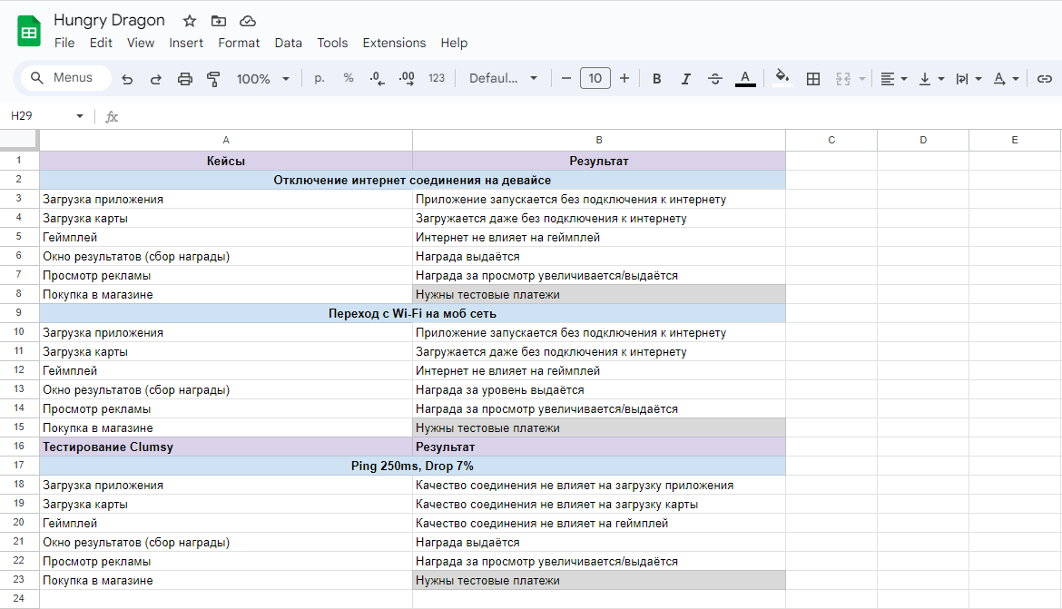1062x609 pixels.
Task: Open the Extensions menu
Action: 394,43
